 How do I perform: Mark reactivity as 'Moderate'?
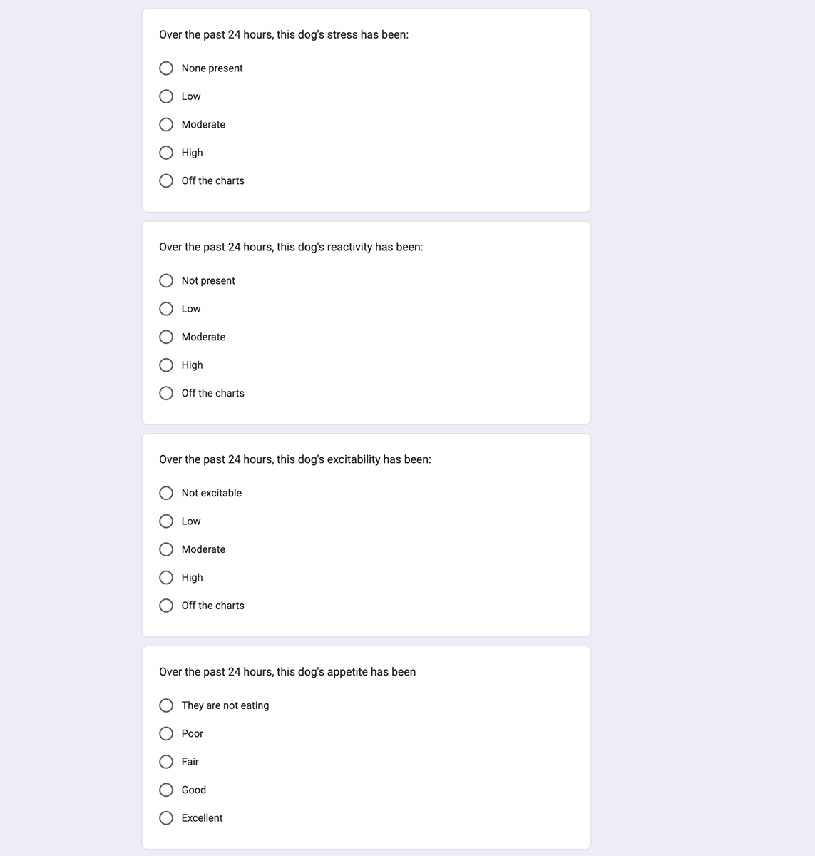coord(166,337)
